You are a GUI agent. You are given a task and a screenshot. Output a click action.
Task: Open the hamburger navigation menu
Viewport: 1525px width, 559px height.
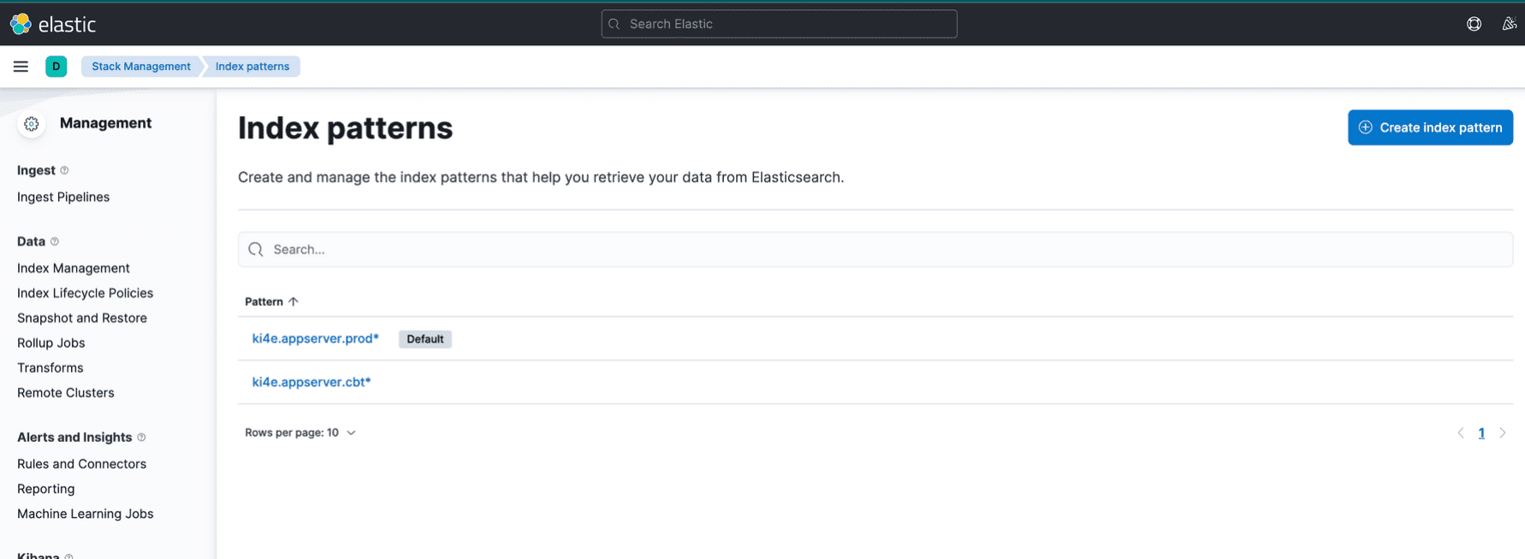[21, 67]
